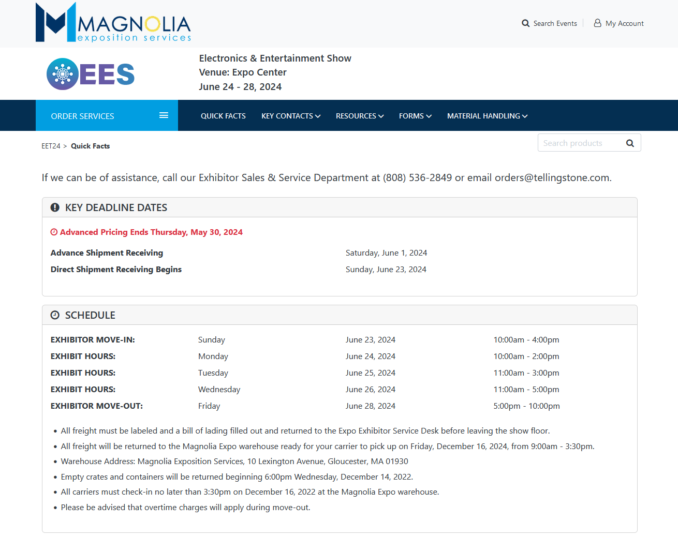Expand the FORMS dropdown
The width and height of the screenshot is (678, 536).
(x=415, y=115)
